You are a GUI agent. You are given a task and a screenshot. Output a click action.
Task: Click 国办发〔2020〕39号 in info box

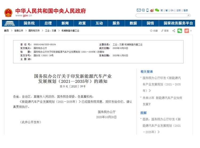(x=43, y=56)
